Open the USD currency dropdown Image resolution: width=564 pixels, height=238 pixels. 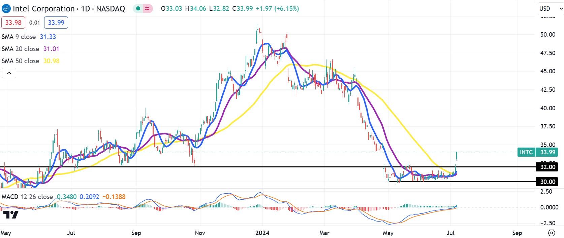point(550,9)
